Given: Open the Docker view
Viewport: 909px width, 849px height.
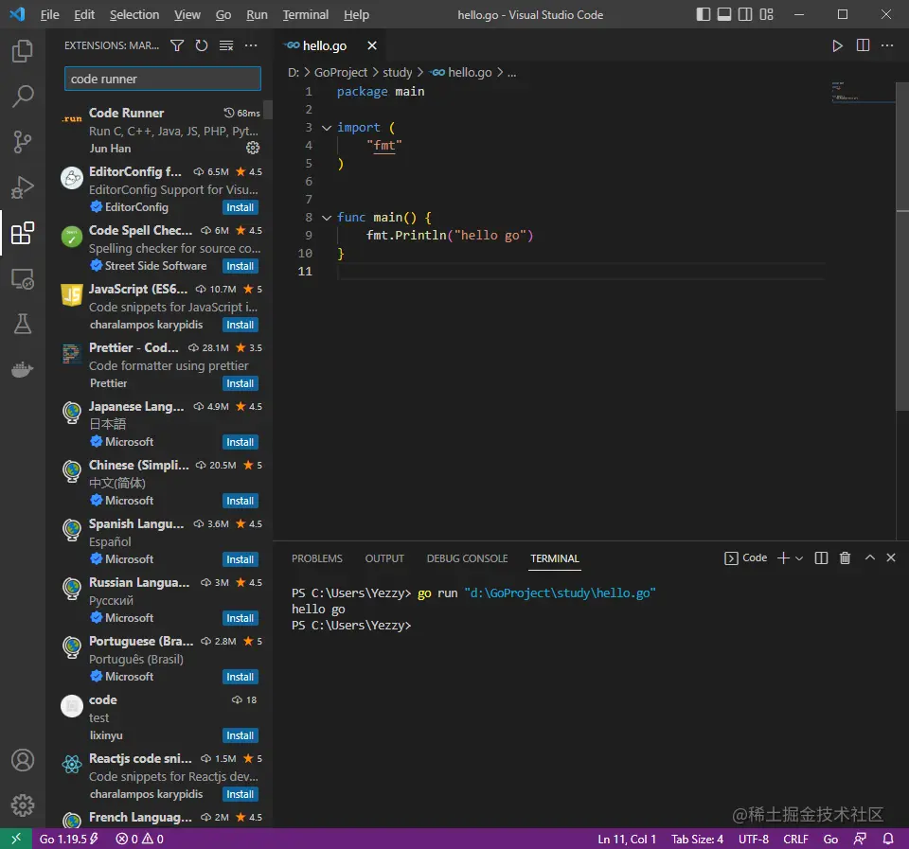Looking at the screenshot, I should [x=23, y=369].
